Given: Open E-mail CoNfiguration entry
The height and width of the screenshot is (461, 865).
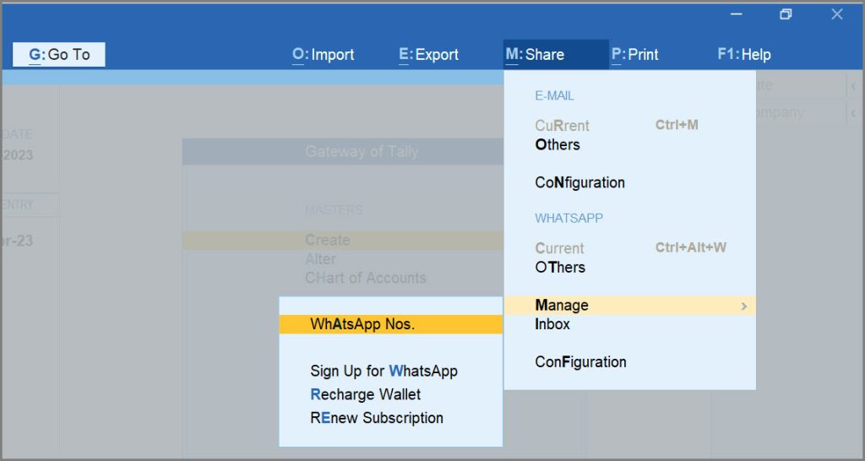Looking at the screenshot, I should click(x=579, y=182).
